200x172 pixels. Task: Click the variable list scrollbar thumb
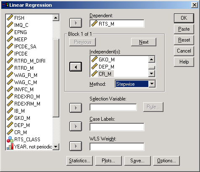pos(56,78)
